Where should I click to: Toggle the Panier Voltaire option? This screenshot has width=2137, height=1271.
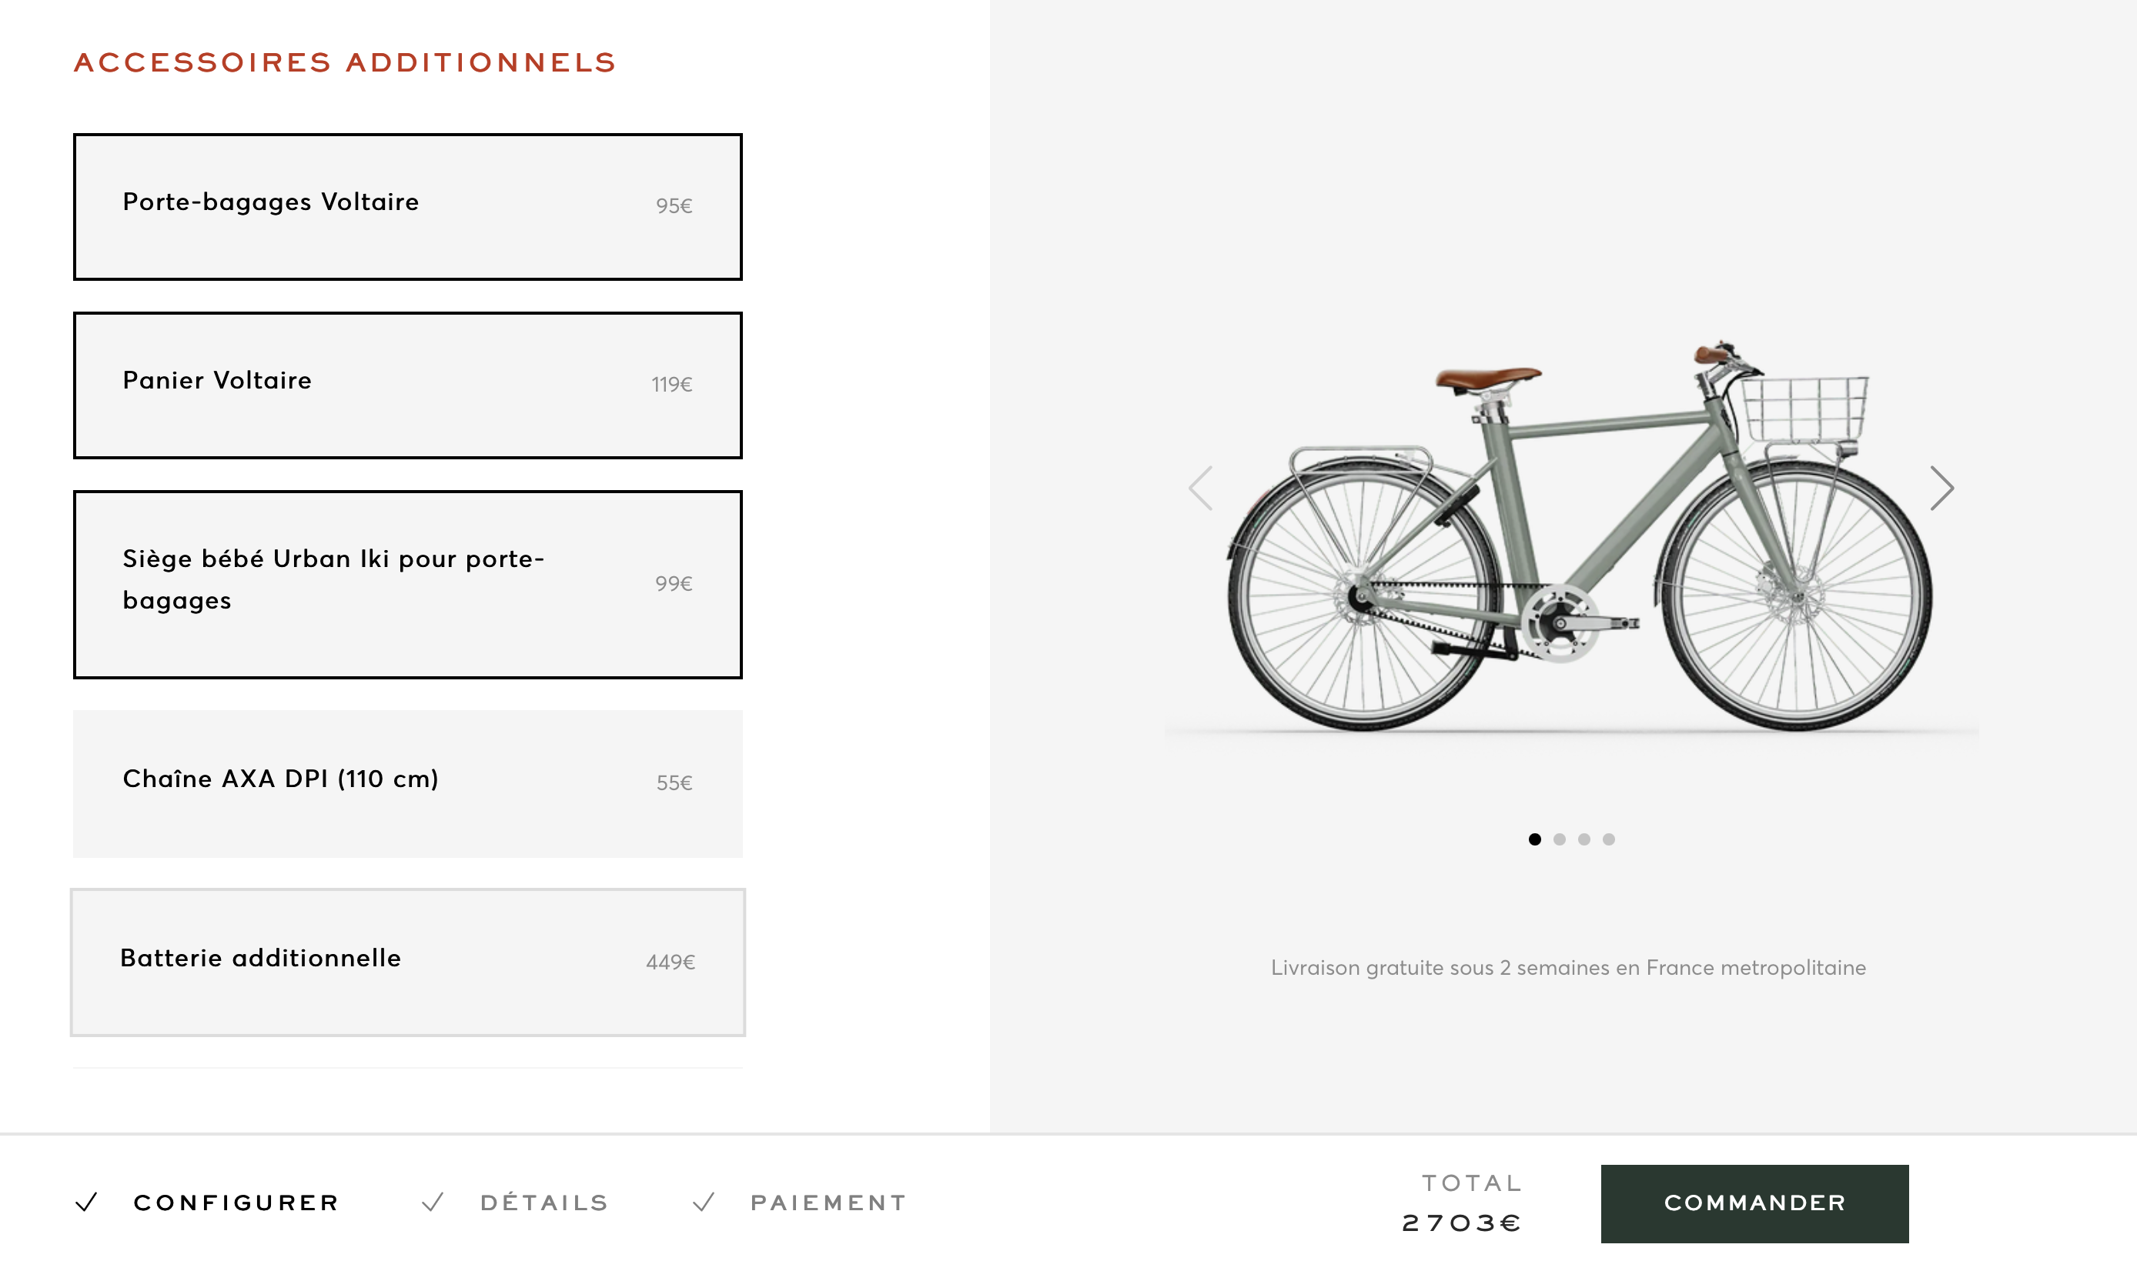(407, 385)
